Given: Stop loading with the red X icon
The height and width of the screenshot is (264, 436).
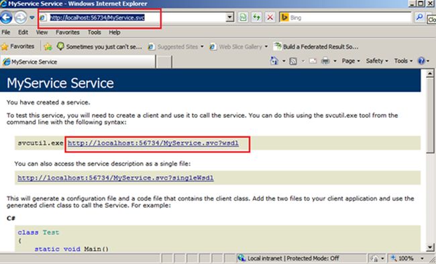Looking at the screenshot, I should [x=270, y=18].
